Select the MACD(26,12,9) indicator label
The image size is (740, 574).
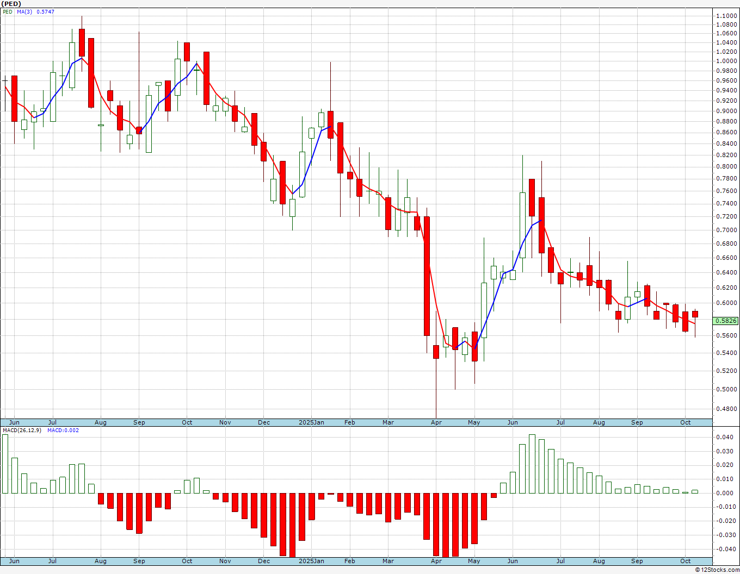pyautogui.click(x=22, y=430)
